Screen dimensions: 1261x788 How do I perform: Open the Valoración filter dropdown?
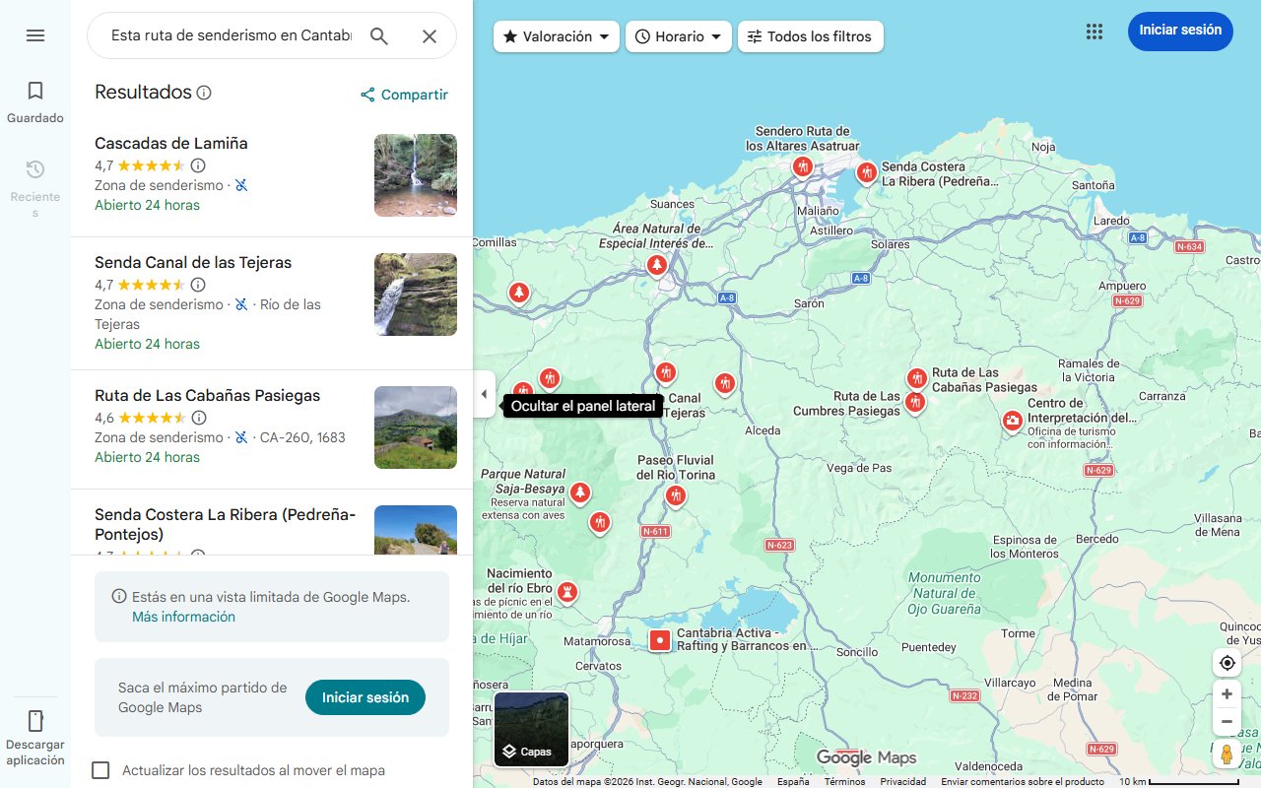(556, 35)
